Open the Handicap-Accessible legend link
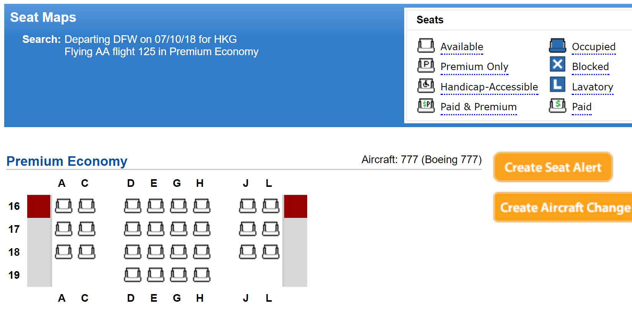Screen dimensions: 632x309 (x=489, y=87)
